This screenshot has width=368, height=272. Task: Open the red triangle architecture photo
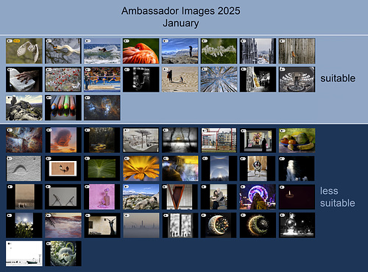coord(180,197)
